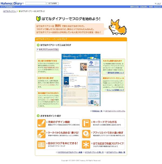Click the username link after ようこそ
Viewport: 162px width, 164px height.
(x=9, y=7)
